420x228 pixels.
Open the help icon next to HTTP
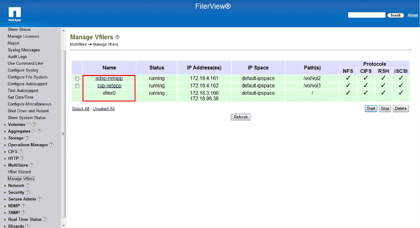tap(22, 158)
